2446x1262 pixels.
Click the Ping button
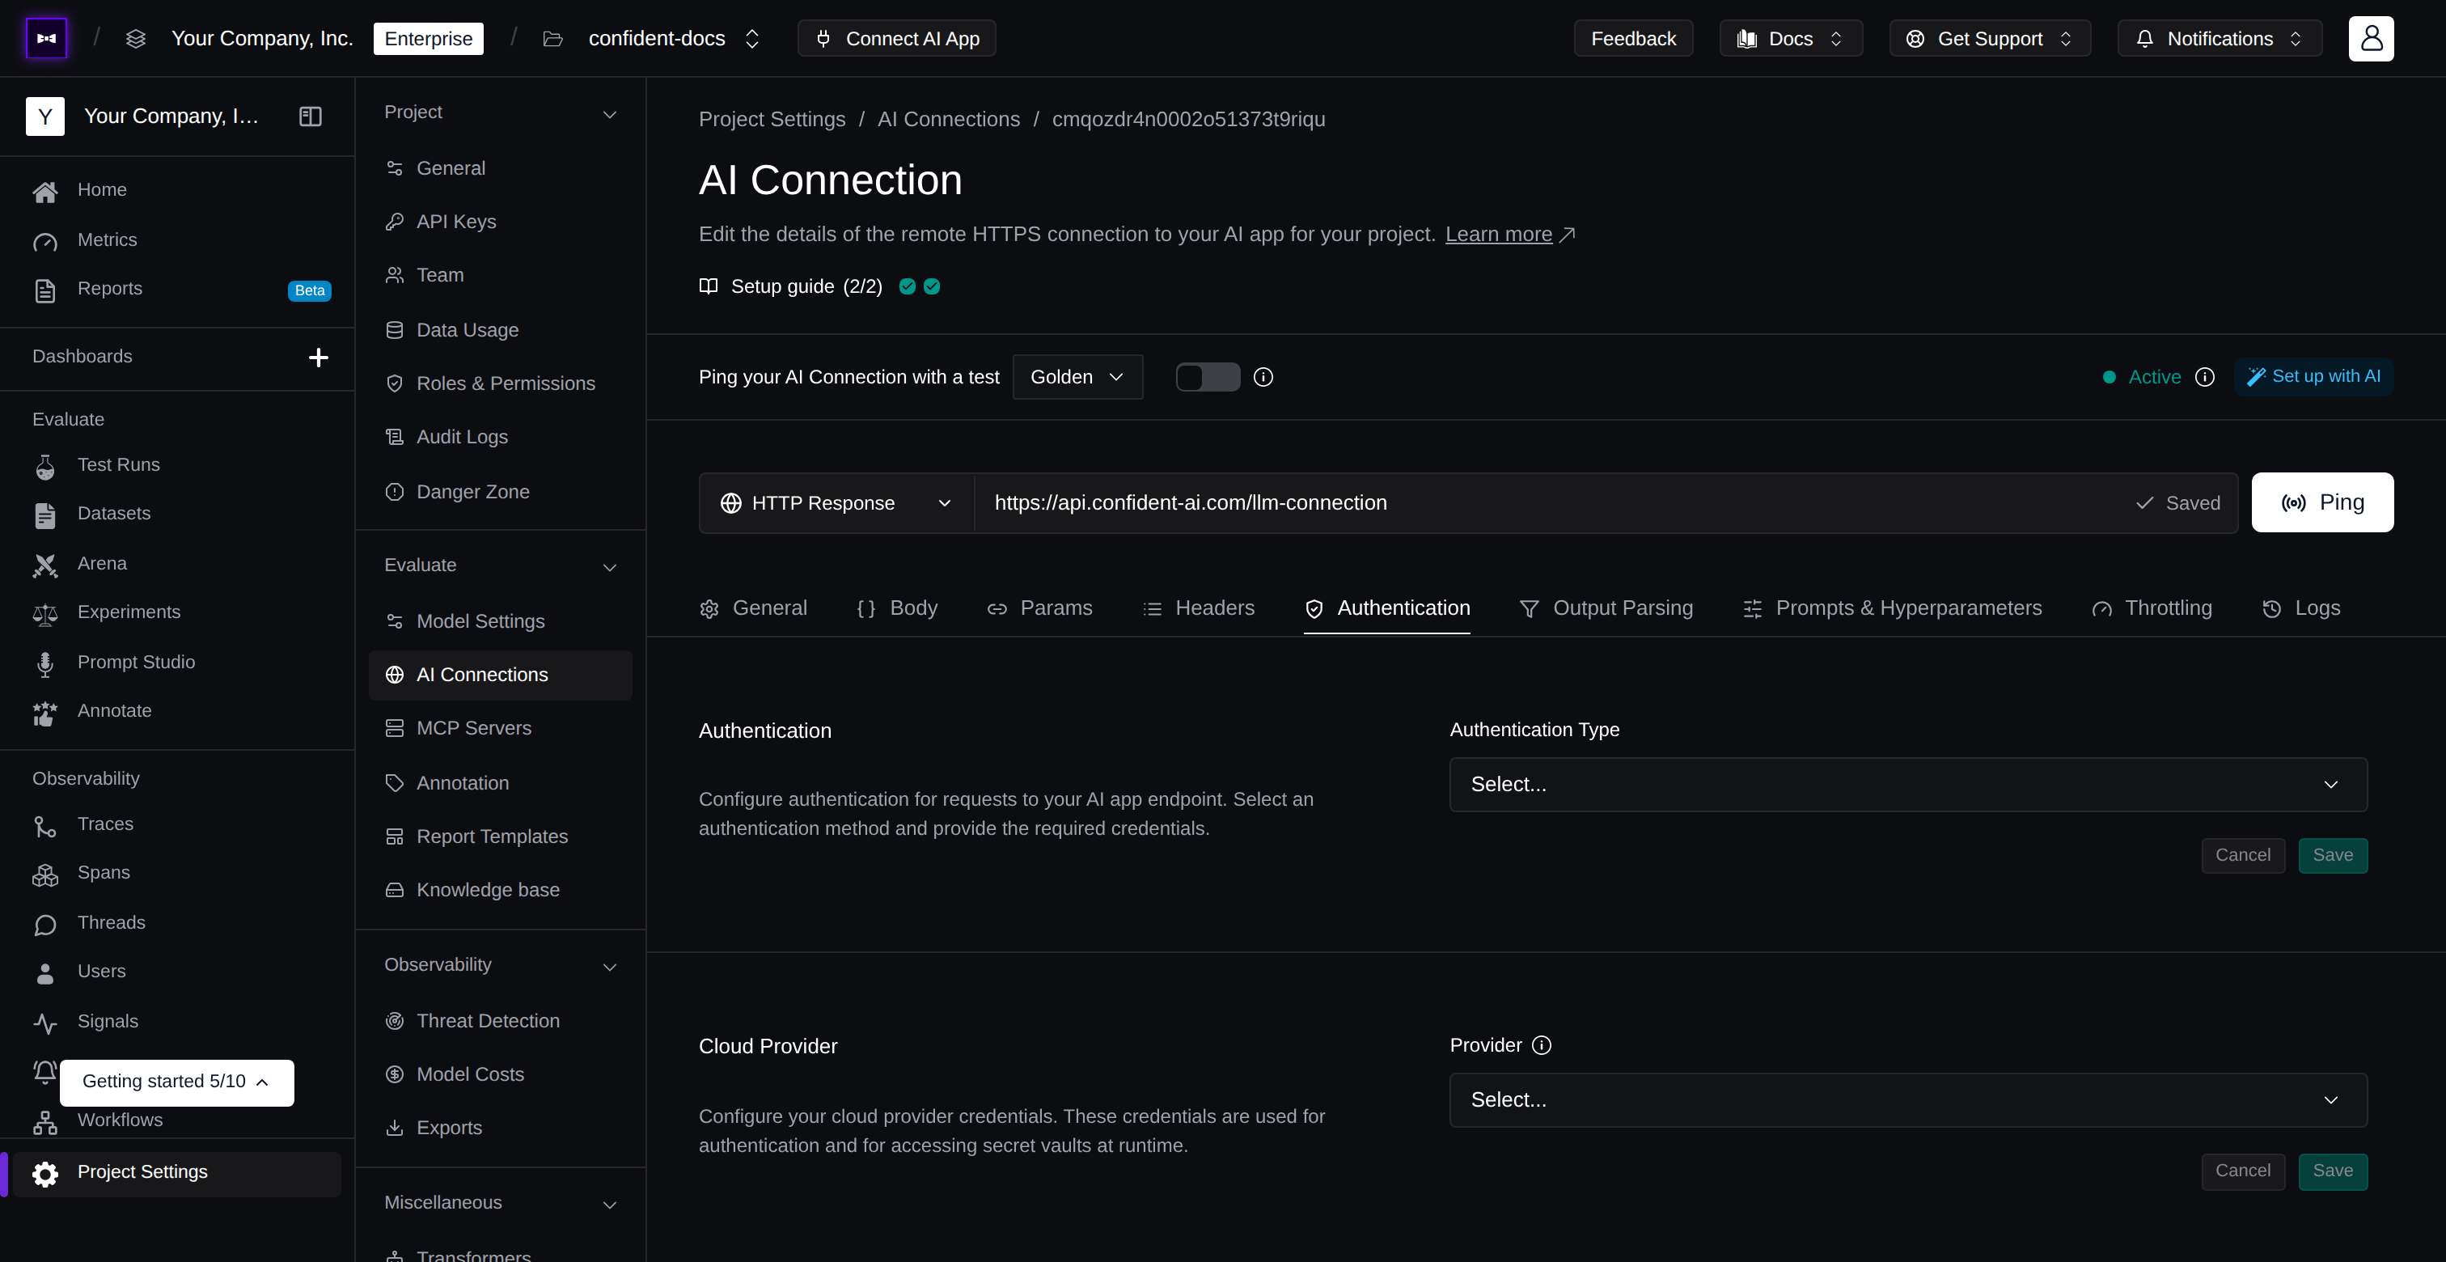pos(2321,503)
